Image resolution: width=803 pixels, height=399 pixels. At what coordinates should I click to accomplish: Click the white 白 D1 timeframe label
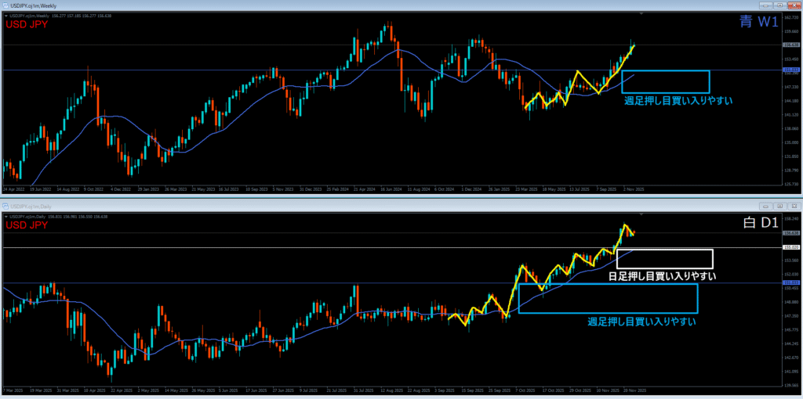point(759,224)
